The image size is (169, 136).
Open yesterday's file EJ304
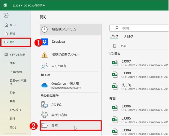[139, 131]
